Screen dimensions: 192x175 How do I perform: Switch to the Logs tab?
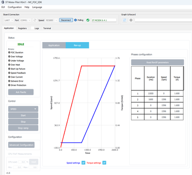[x=36, y=28]
